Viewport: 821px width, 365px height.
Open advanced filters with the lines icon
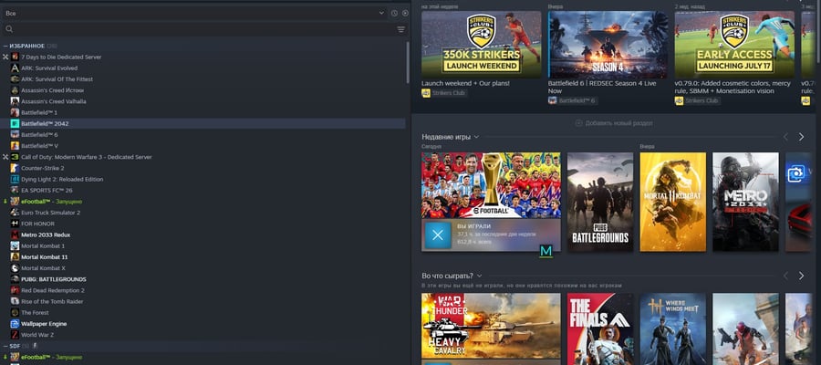[x=401, y=29]
